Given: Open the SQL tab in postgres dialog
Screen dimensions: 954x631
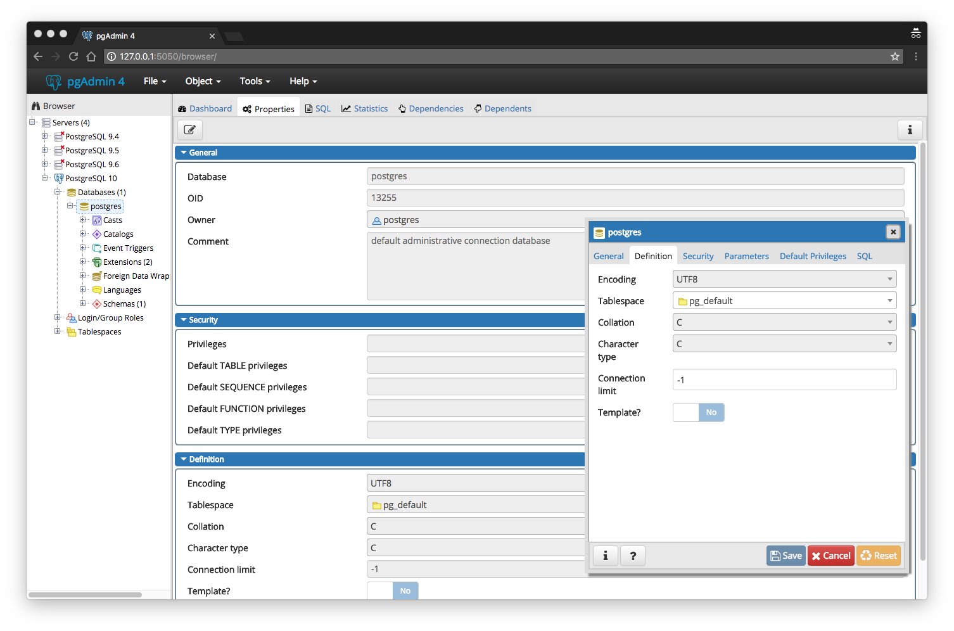Looking at the screenshot, I should (864, 256).
